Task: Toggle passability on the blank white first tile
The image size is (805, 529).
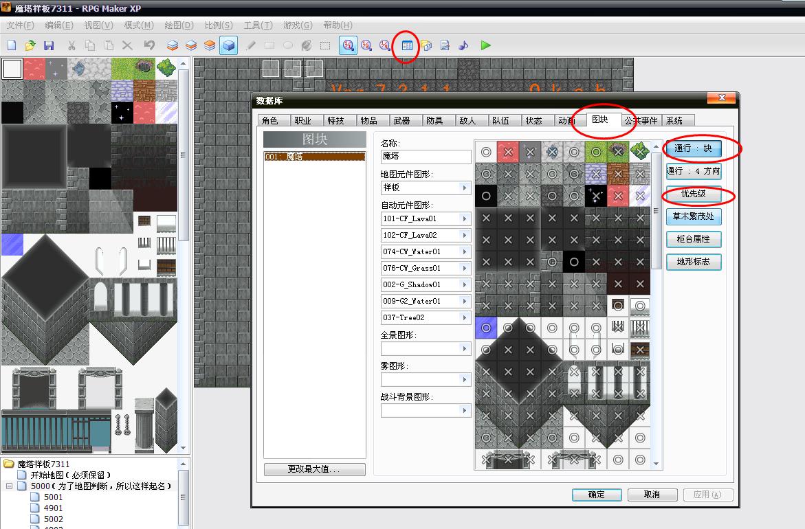Action: [485, 152]
